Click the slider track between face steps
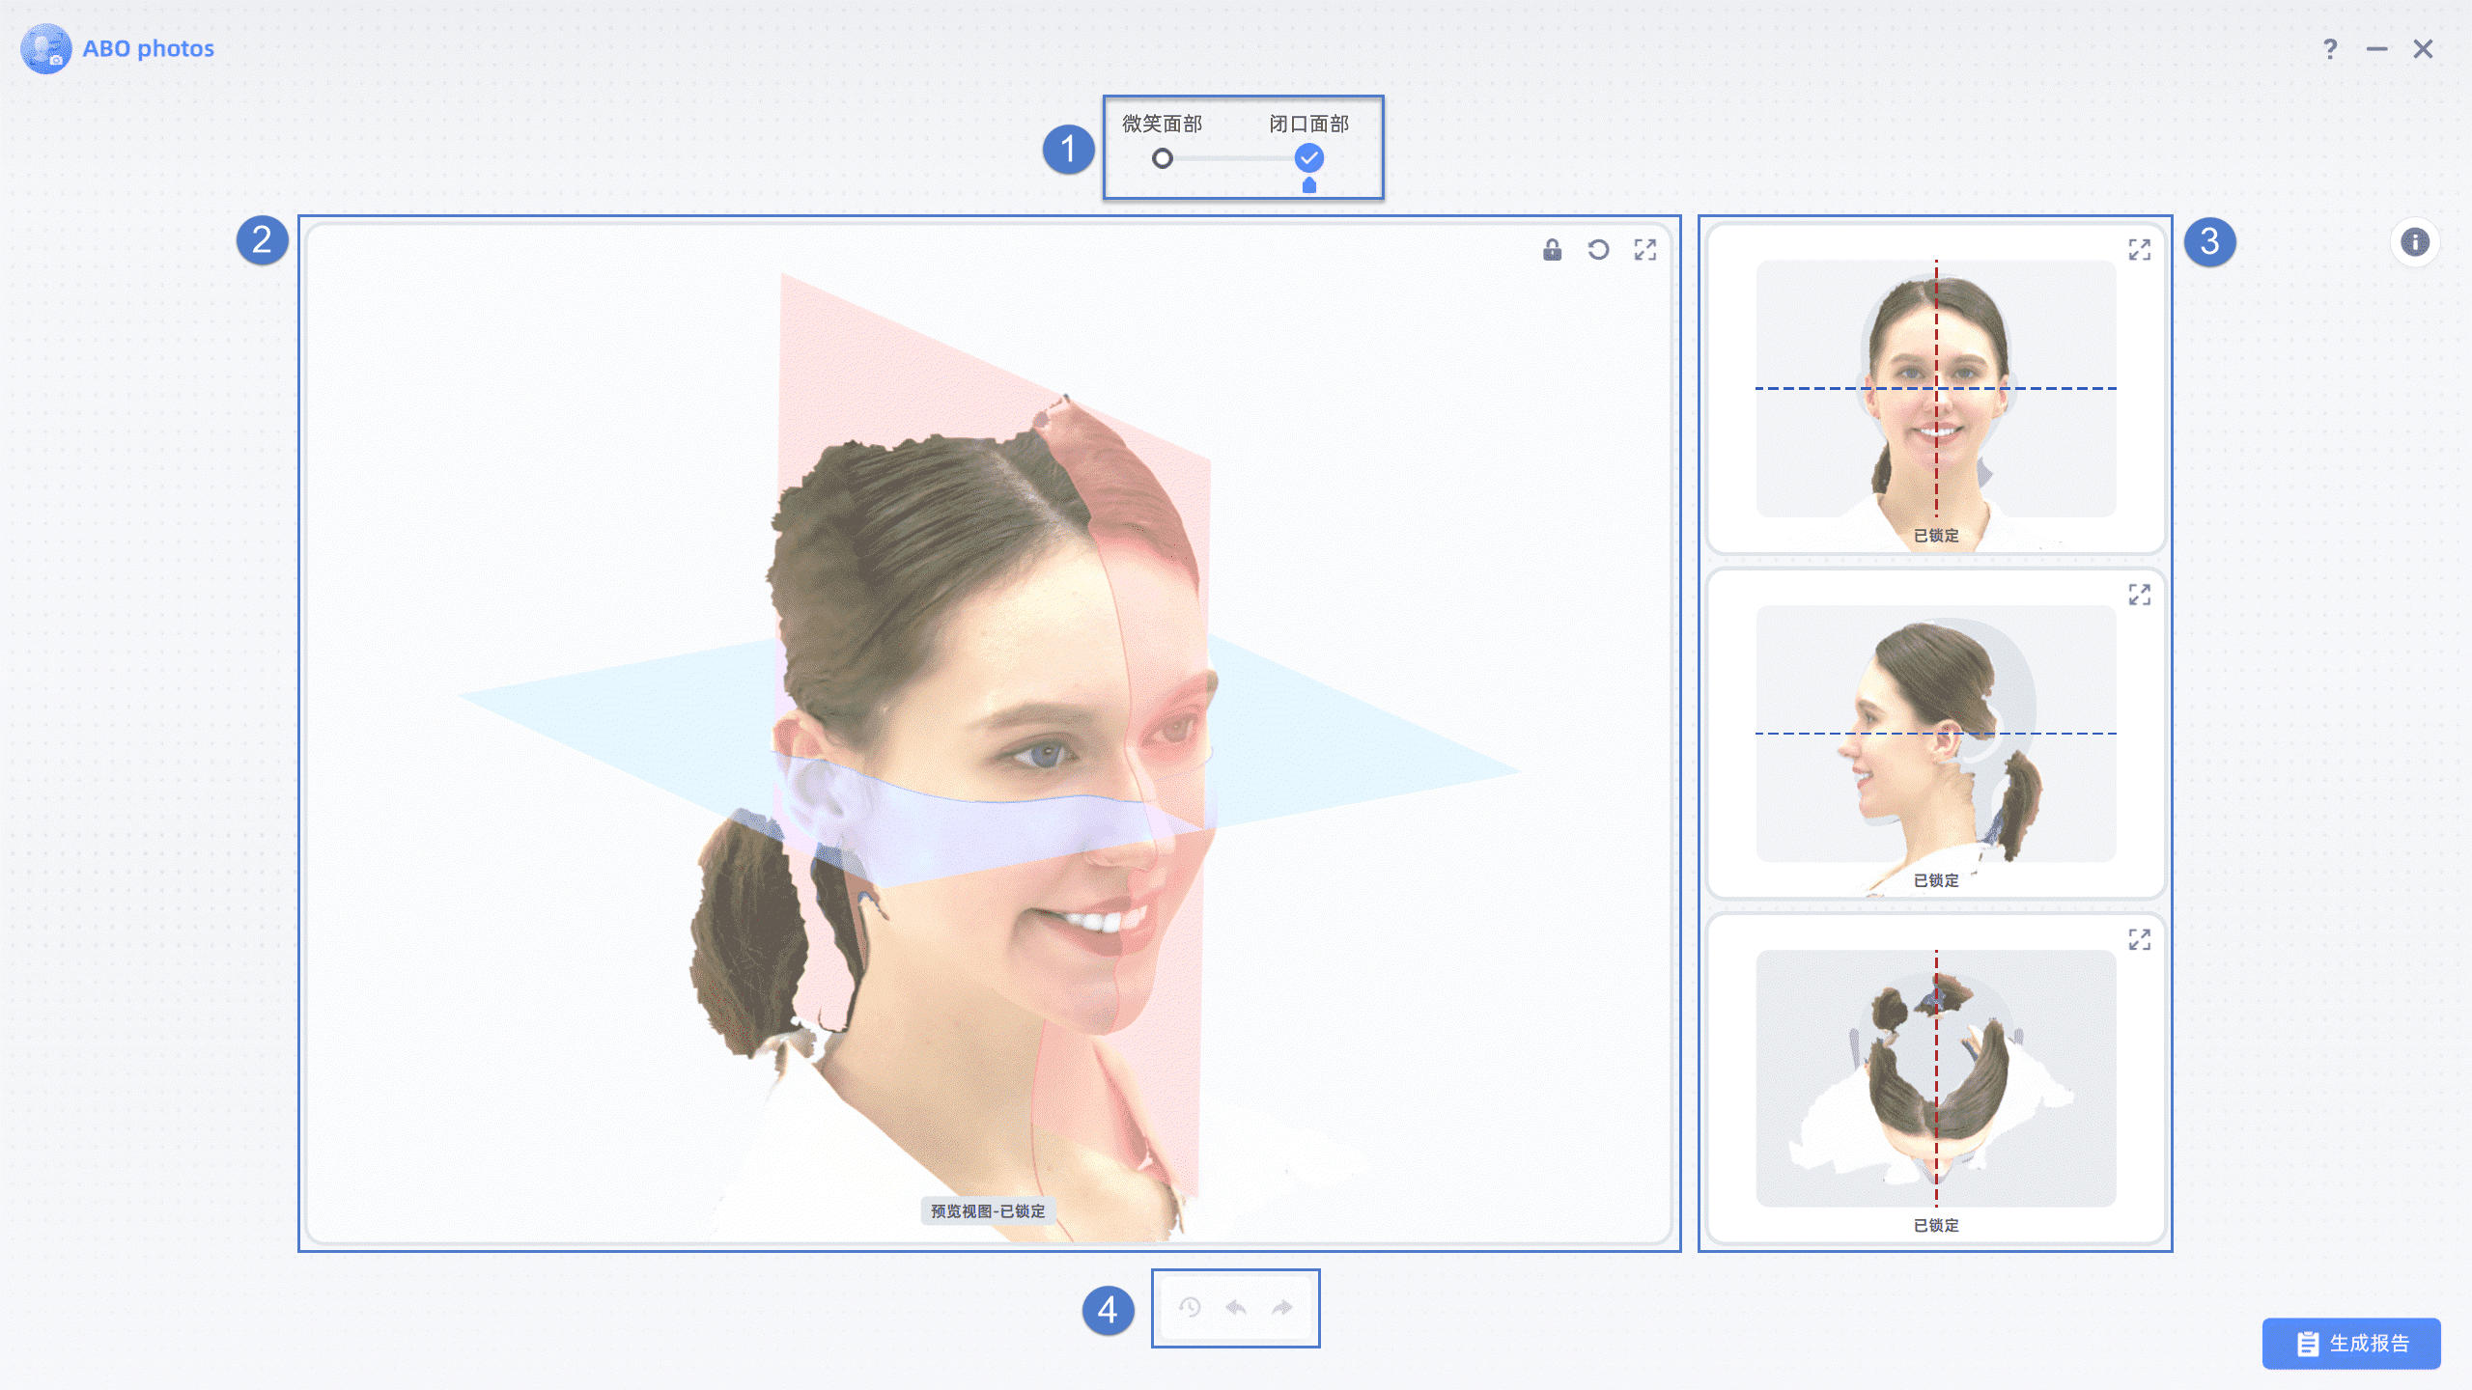The image size is (2472, 1390). pos(1235,158)
